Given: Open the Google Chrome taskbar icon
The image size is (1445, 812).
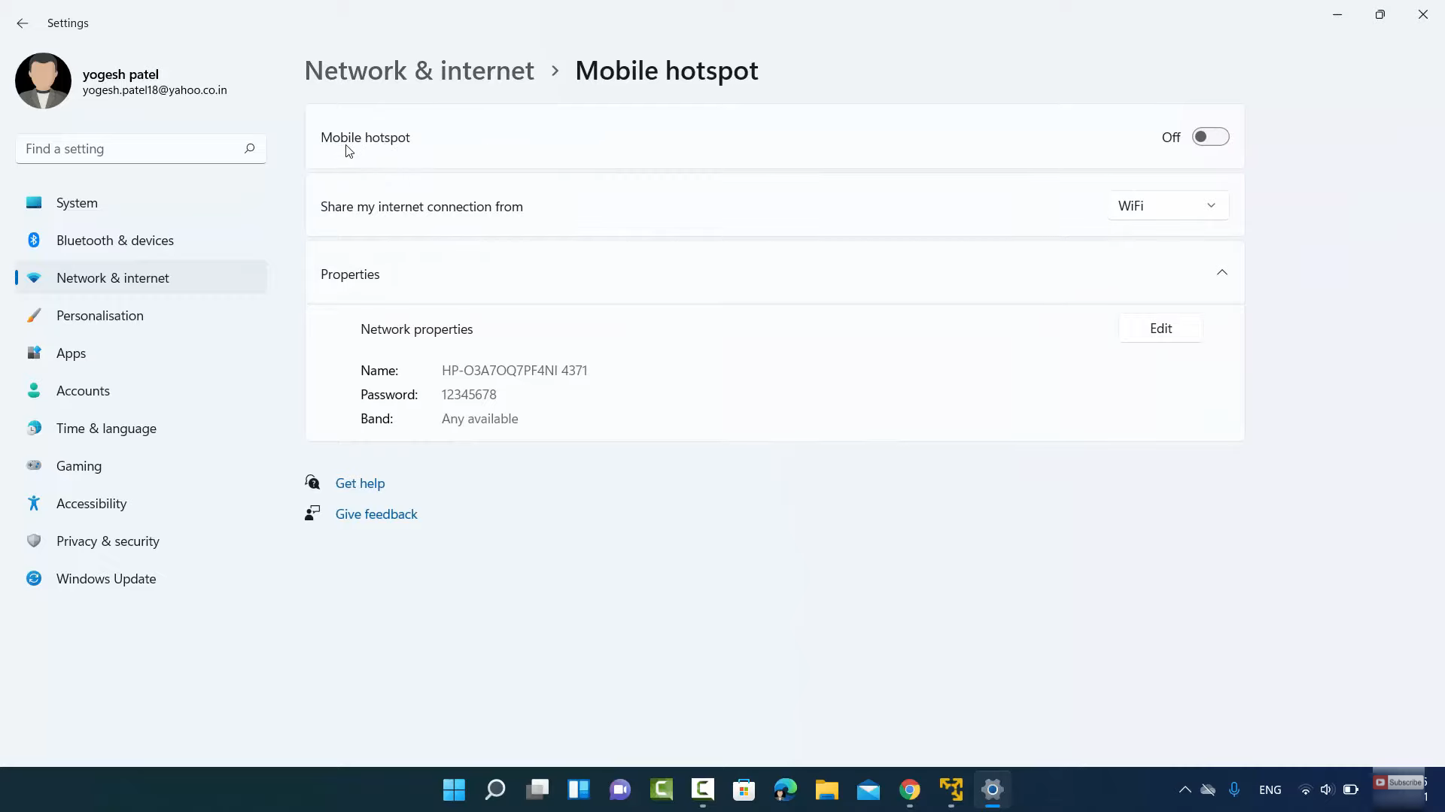Looking at the screenshot, I should click(909, 789).
